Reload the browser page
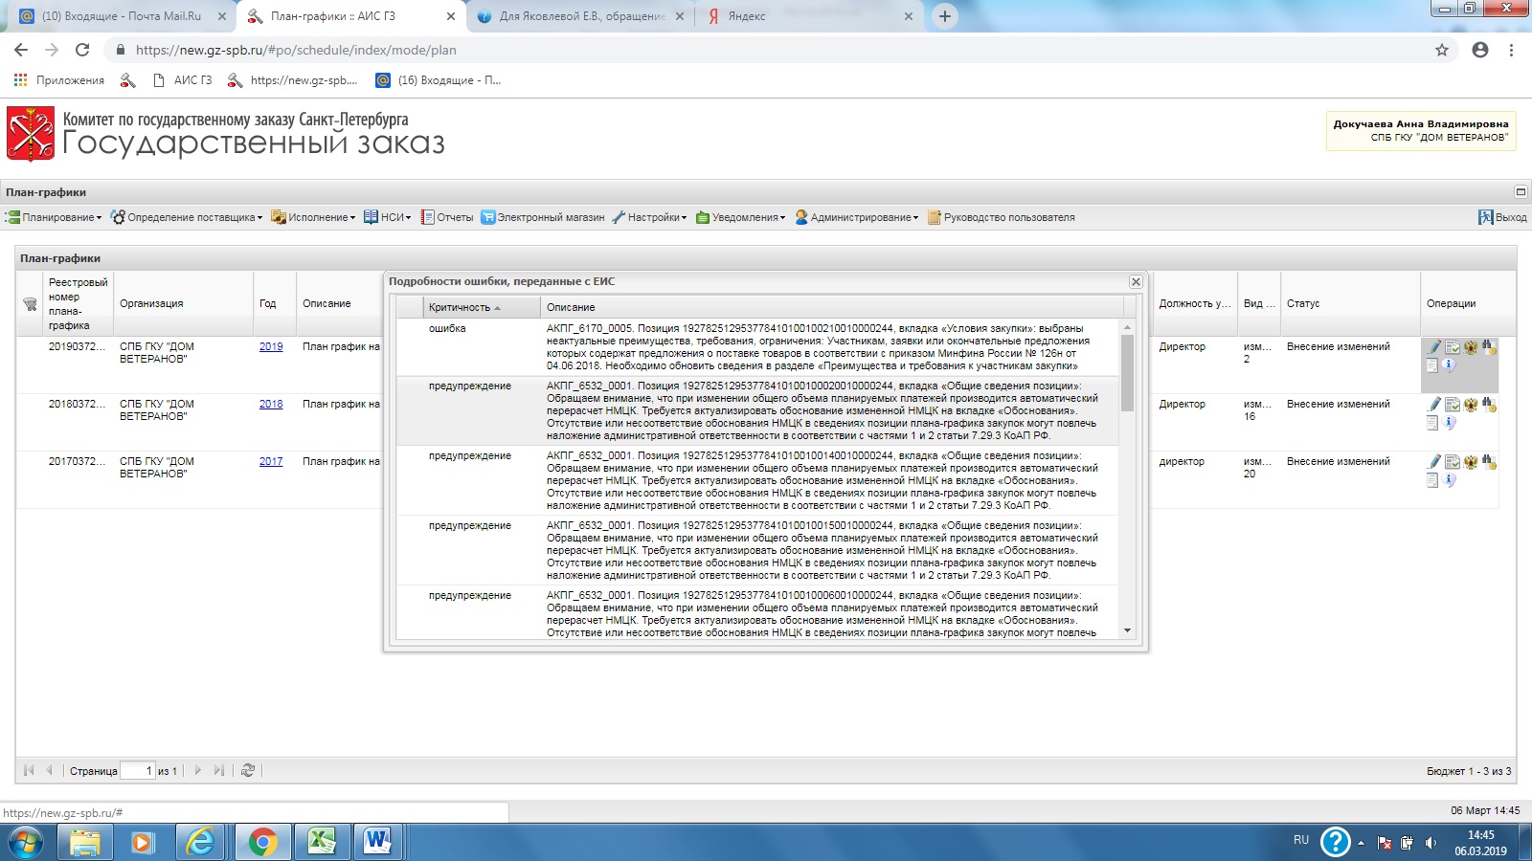 click(x=82, y=50)
